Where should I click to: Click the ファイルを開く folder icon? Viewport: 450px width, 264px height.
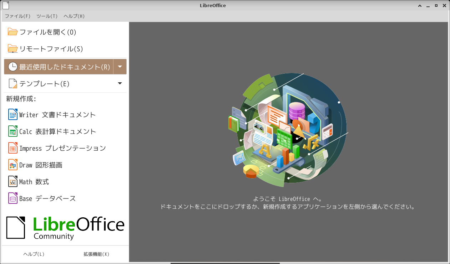[13, 32]
